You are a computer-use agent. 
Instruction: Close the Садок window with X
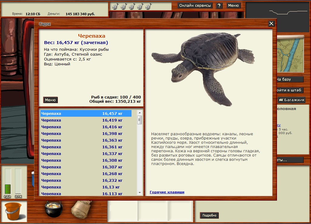tap(271, 24)
